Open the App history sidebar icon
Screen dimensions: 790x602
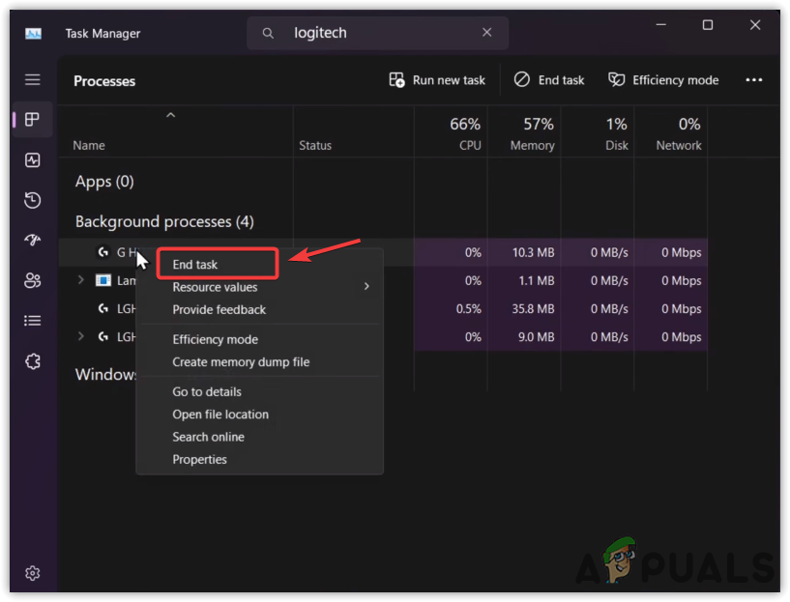(x=33, y=200)
